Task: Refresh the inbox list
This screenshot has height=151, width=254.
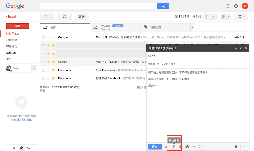Action: point(65,16)
